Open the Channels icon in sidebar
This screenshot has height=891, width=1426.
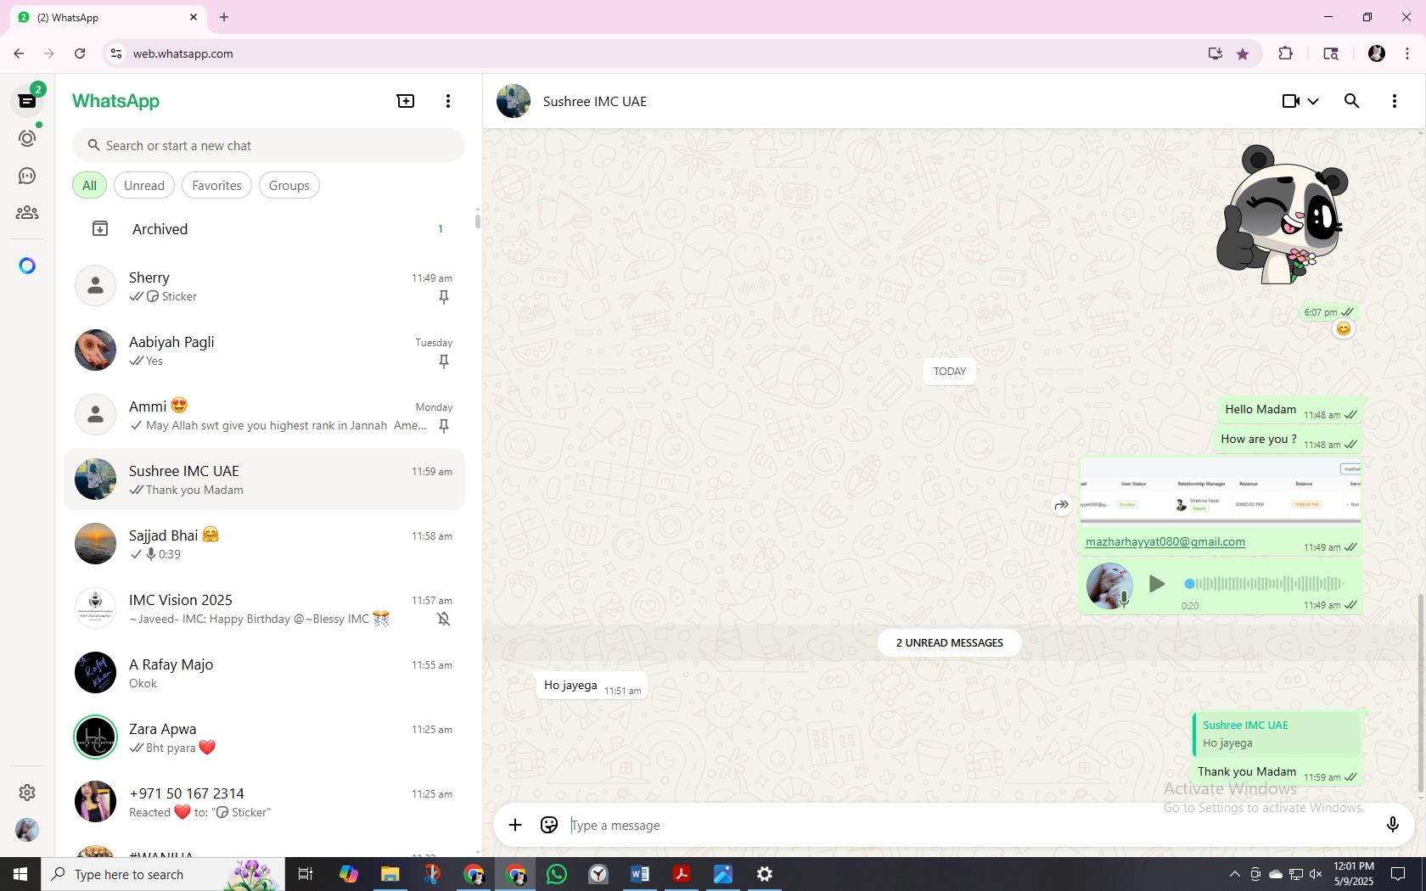tap(27, 176)
